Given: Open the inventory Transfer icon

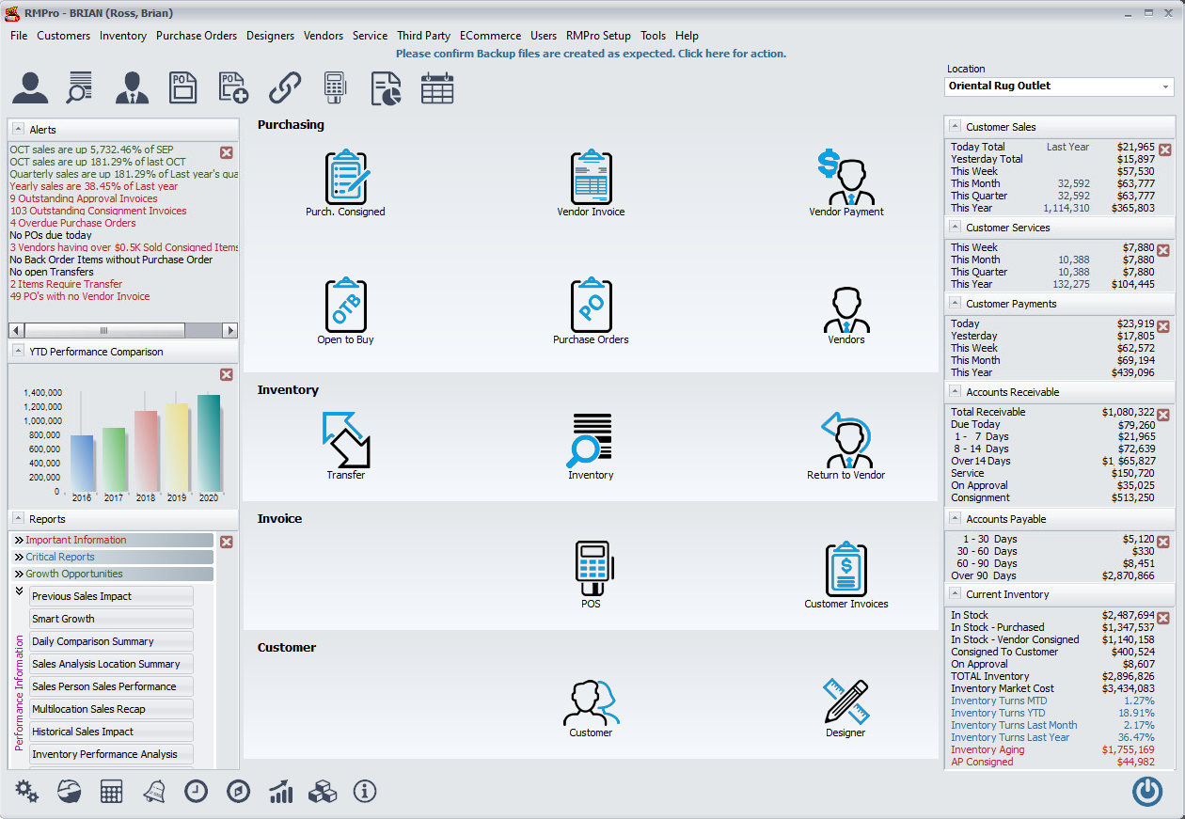Looking at the screenshot, I should coord(346,439).
